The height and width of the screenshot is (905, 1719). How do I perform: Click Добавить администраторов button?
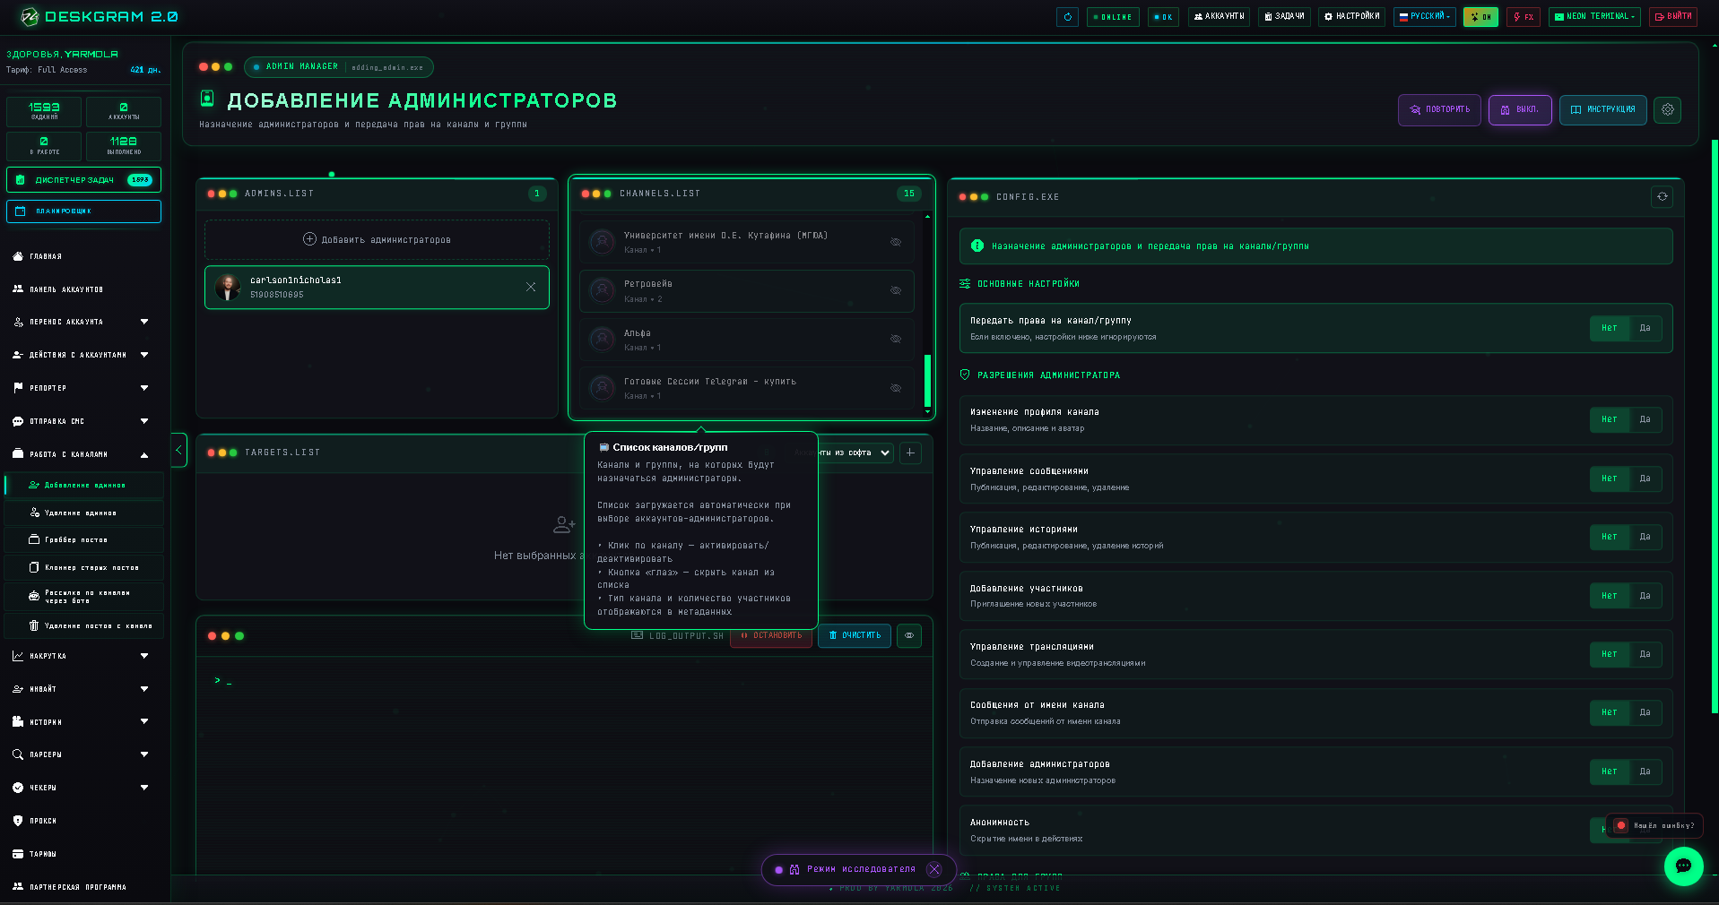pos(377,239)
